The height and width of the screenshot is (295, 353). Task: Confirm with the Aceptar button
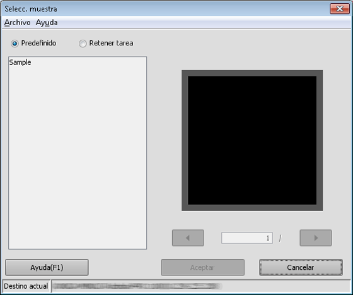(202, 267)
